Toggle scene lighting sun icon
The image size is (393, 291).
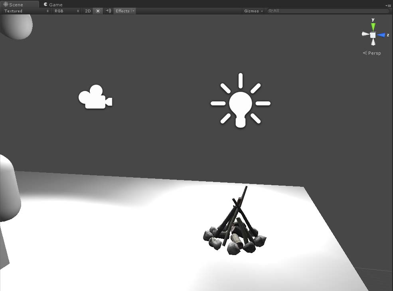click(98, 11)
